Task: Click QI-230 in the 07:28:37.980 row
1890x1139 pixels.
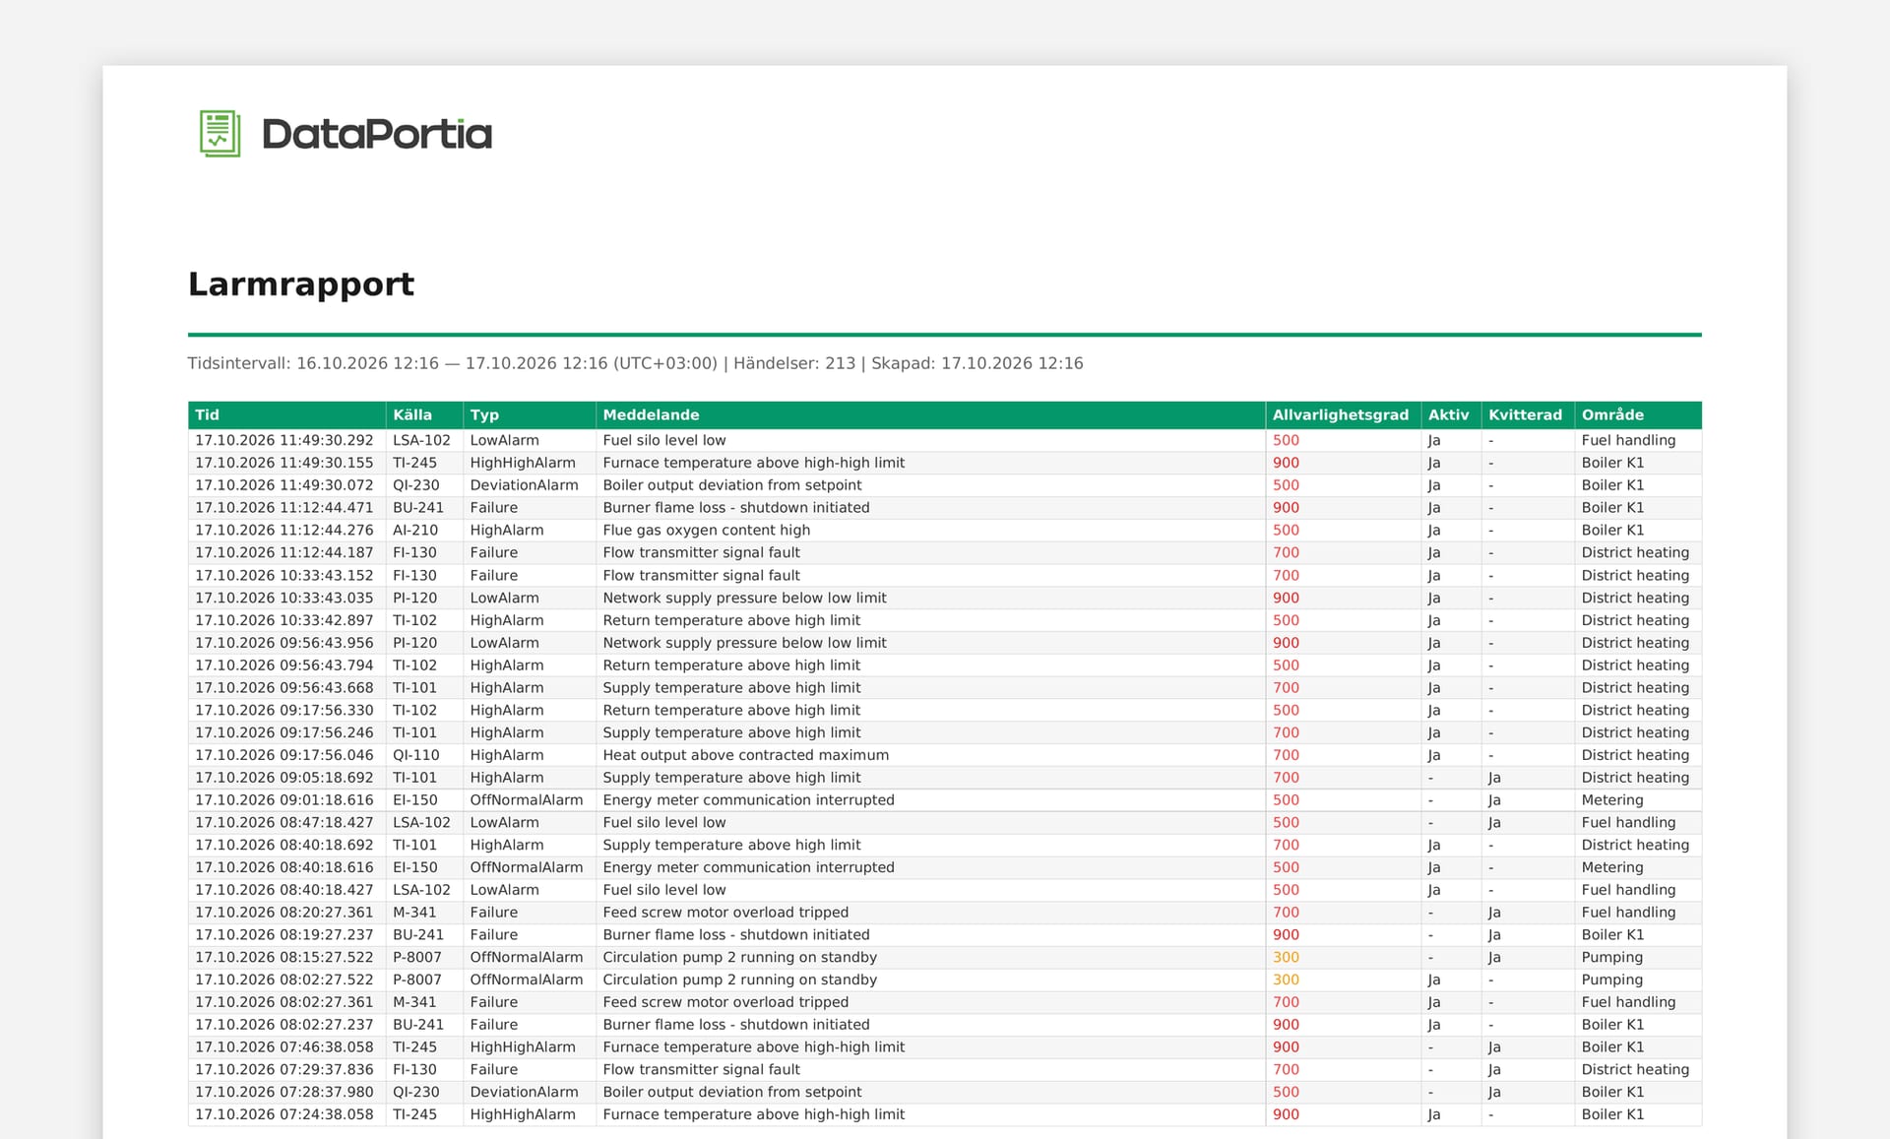Action: click(416, 1092)
